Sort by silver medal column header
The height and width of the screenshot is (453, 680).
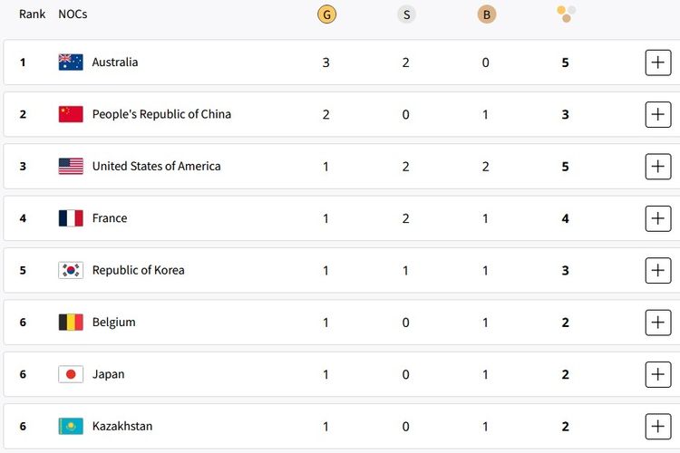406,14
